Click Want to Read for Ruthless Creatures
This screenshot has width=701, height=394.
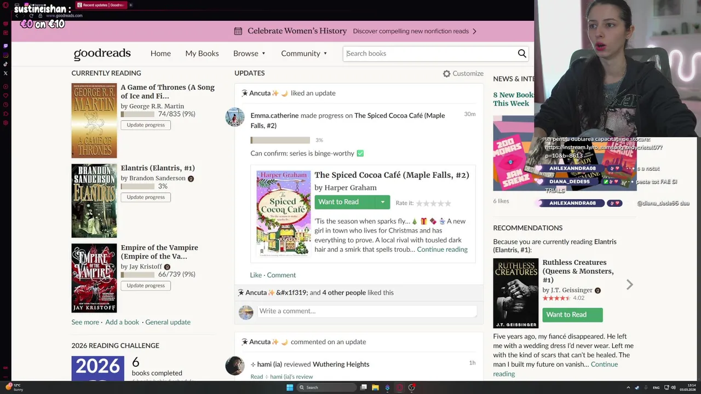(x=572, y=315)
